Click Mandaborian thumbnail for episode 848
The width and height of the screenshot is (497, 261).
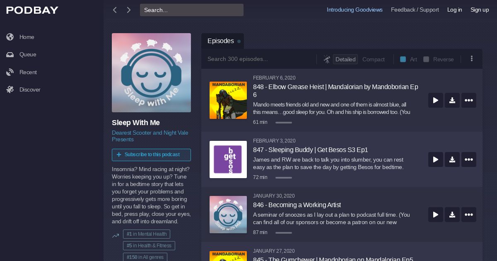tap(228, 100)
